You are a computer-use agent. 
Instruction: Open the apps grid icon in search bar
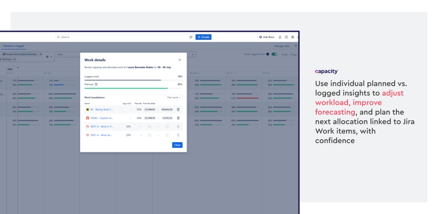coord(191,37)
